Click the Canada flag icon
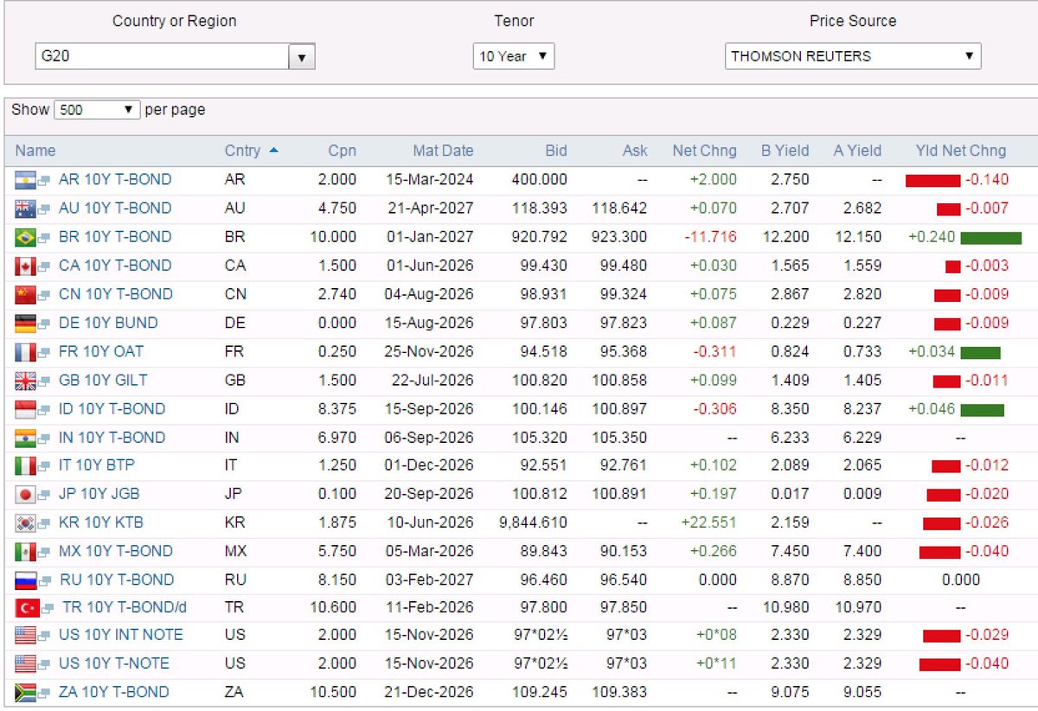This screenshot has width=1038, height=711. 25,266
